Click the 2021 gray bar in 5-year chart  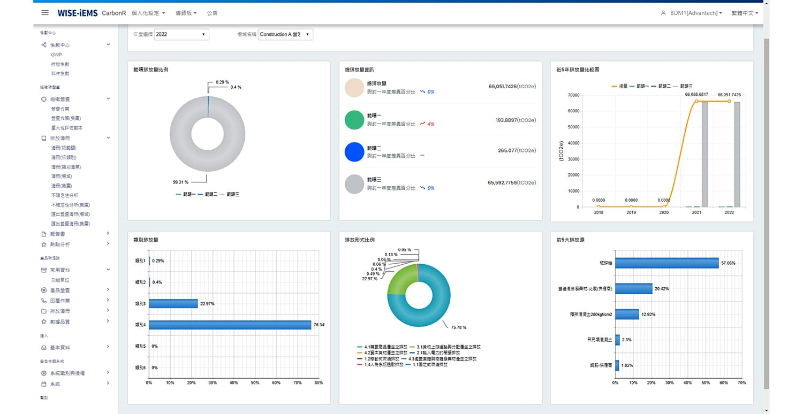pos(704,154)
